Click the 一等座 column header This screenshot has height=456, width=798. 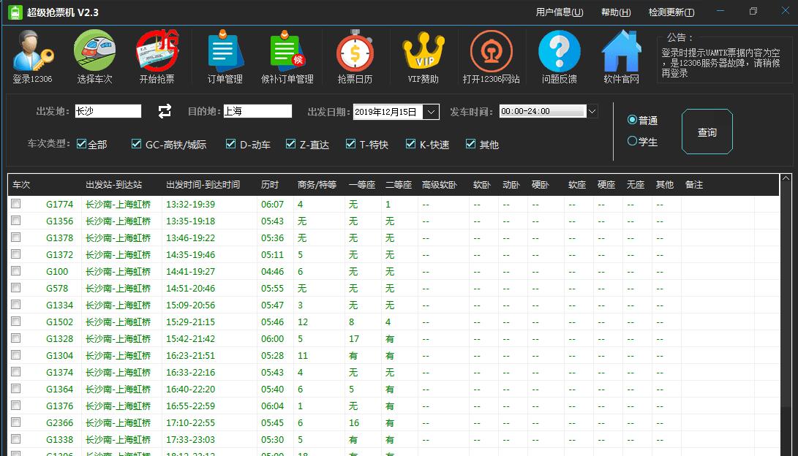click(362, 185)
